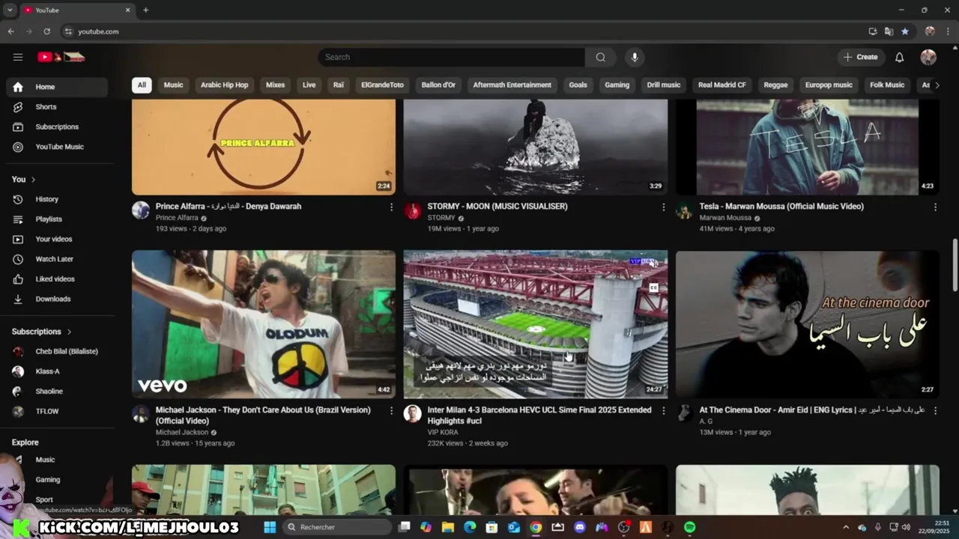Open a new browser tab

tap(146, 10)
